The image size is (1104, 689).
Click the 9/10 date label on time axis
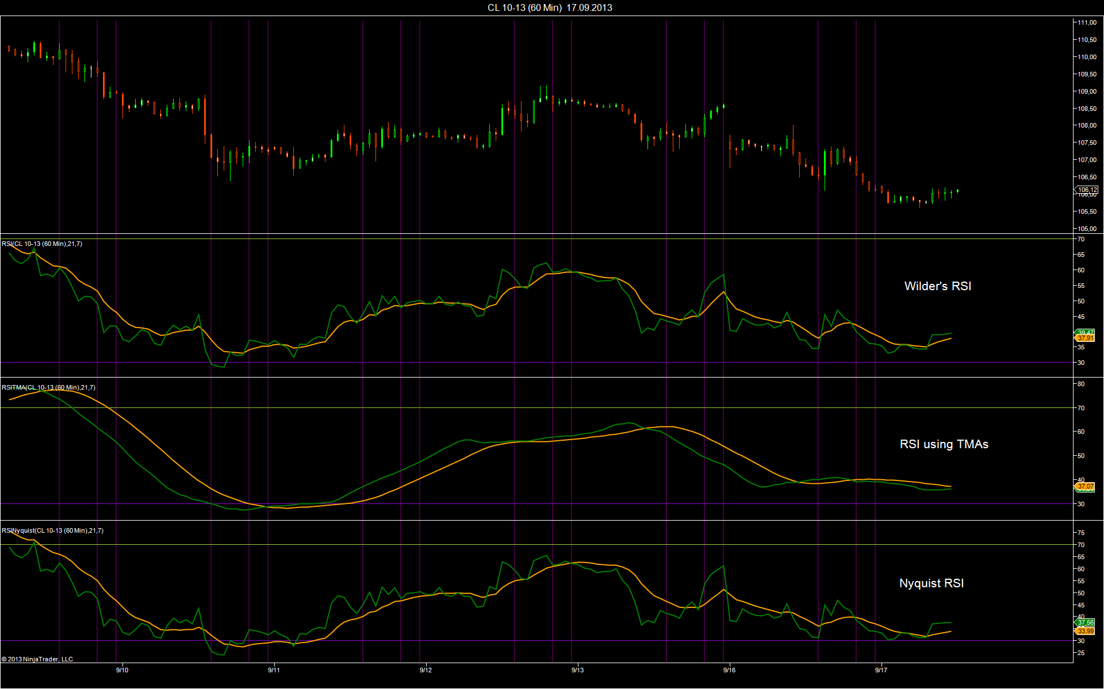[122, 670]
